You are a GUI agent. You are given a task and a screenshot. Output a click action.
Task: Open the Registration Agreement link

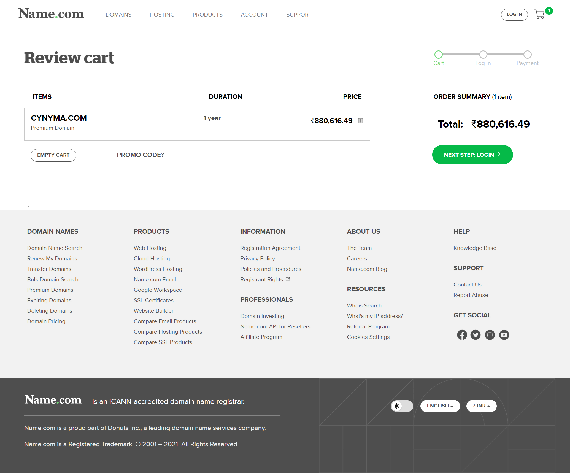click(x=270, y=248)
